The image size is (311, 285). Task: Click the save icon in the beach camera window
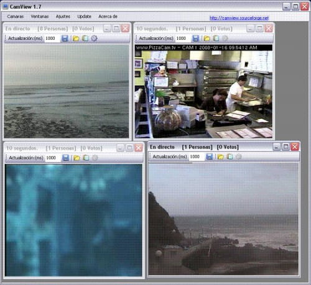click(65, 38)
